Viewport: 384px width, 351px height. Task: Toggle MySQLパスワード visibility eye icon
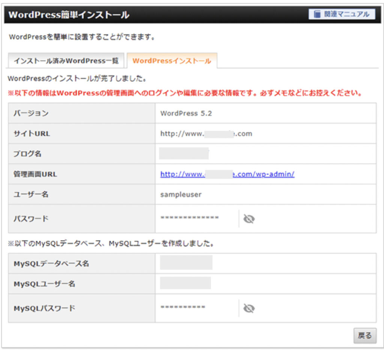249,308
